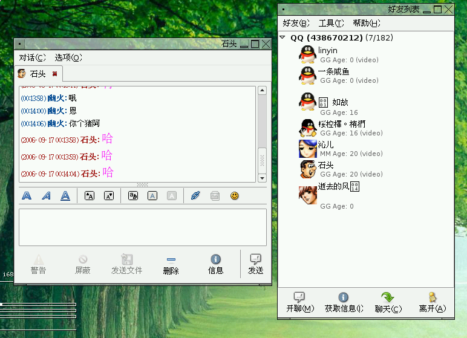Viewport: 467px width, 338px height.
Task: Click the message input text box
Action: [143, 227]
